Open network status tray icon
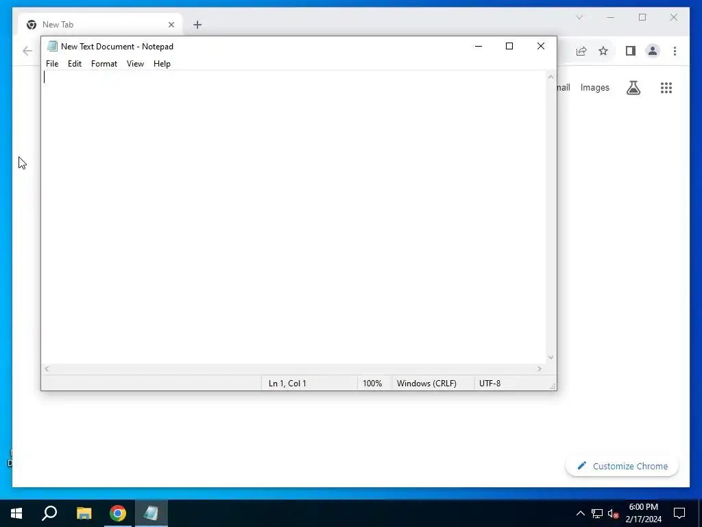The height and width of the screenshot is (527, 702). pyautogui.click(x=597, y=513)
